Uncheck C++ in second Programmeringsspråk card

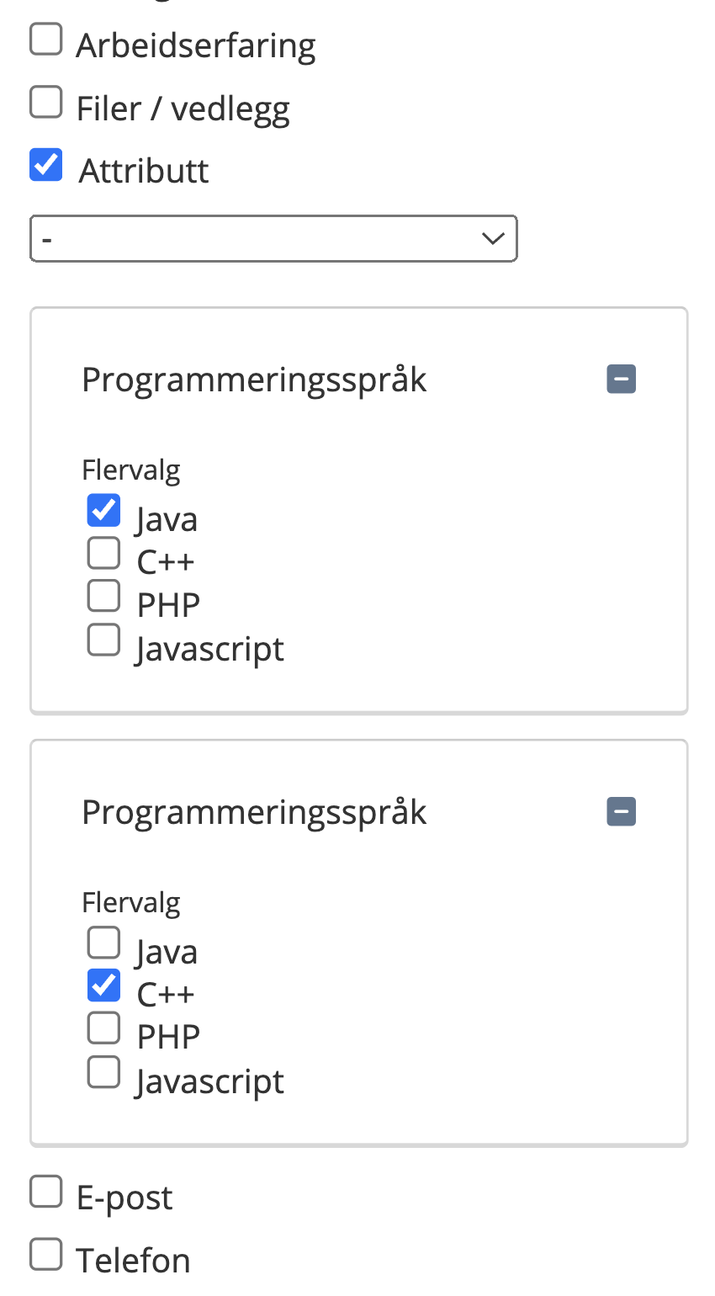(103, 985)
